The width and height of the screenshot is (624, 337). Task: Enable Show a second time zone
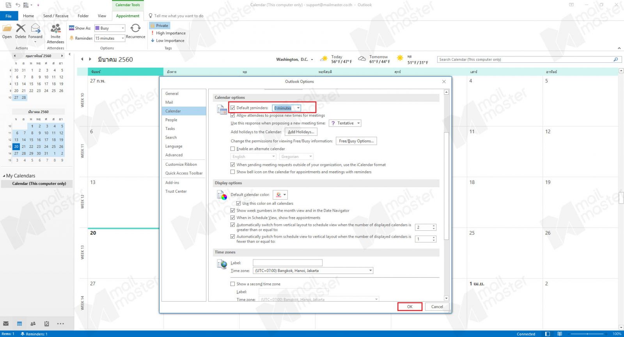coord(233,284)
